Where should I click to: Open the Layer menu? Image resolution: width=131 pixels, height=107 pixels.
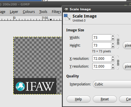(x=14, y=12)
